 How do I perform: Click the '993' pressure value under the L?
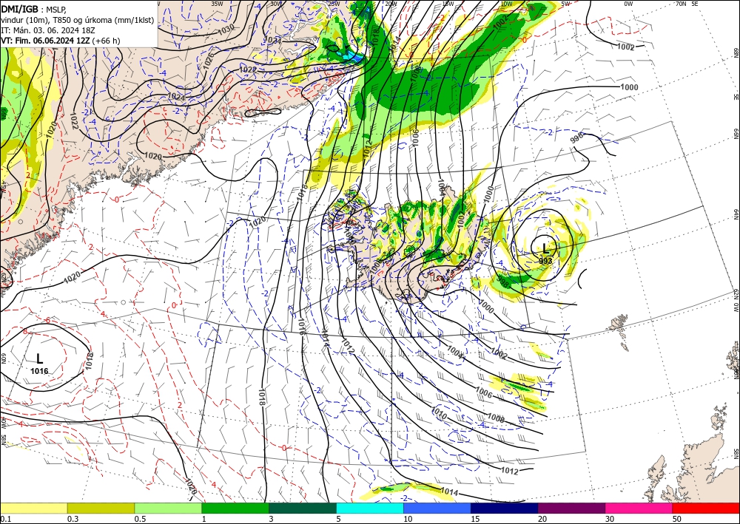click(x=545, y=261)
